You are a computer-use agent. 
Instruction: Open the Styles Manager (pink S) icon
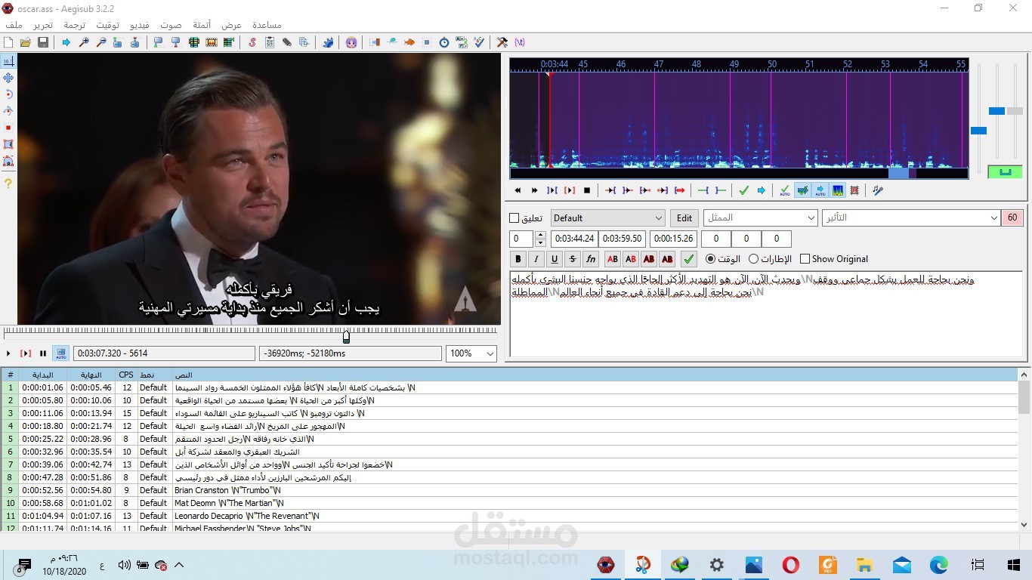[x=252, y=42]
